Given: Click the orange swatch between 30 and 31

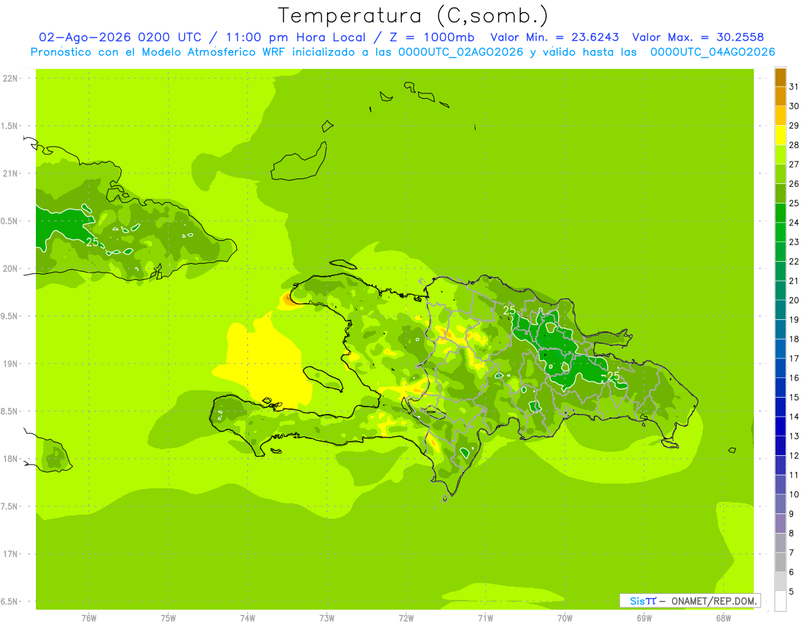Looking at the screenshot, I should pyautogui.click(x=780, y=97).
